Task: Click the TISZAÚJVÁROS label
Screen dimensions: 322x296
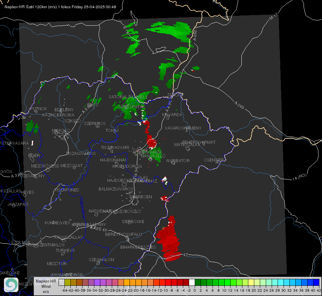Action: point(81,154)
